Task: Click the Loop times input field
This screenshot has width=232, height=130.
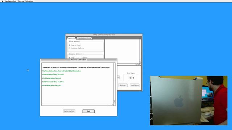Action: (x=80, y=58)
